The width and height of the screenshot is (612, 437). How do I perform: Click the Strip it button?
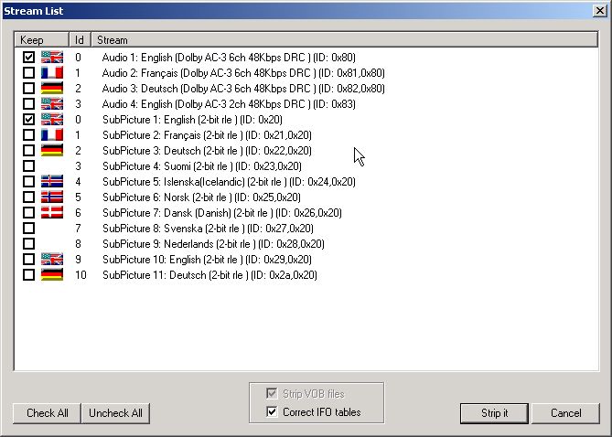(494, 413)
